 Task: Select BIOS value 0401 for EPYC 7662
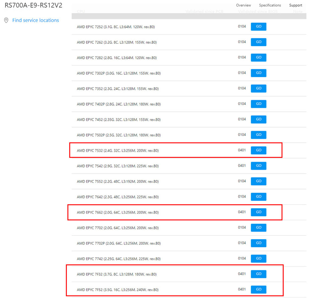click(242, 212)
